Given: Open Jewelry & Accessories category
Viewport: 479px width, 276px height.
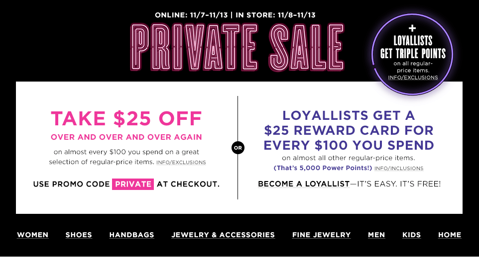Looking at the screenshot, I should point(223,235).
